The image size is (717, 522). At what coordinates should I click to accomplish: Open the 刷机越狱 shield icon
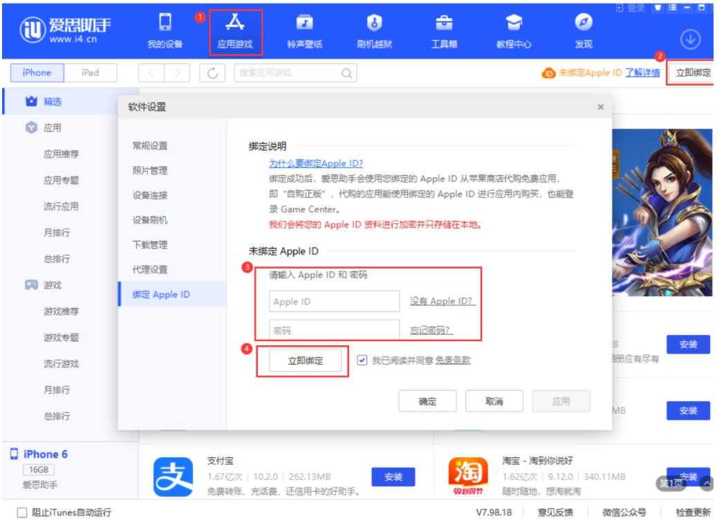(x=369, y=24)
